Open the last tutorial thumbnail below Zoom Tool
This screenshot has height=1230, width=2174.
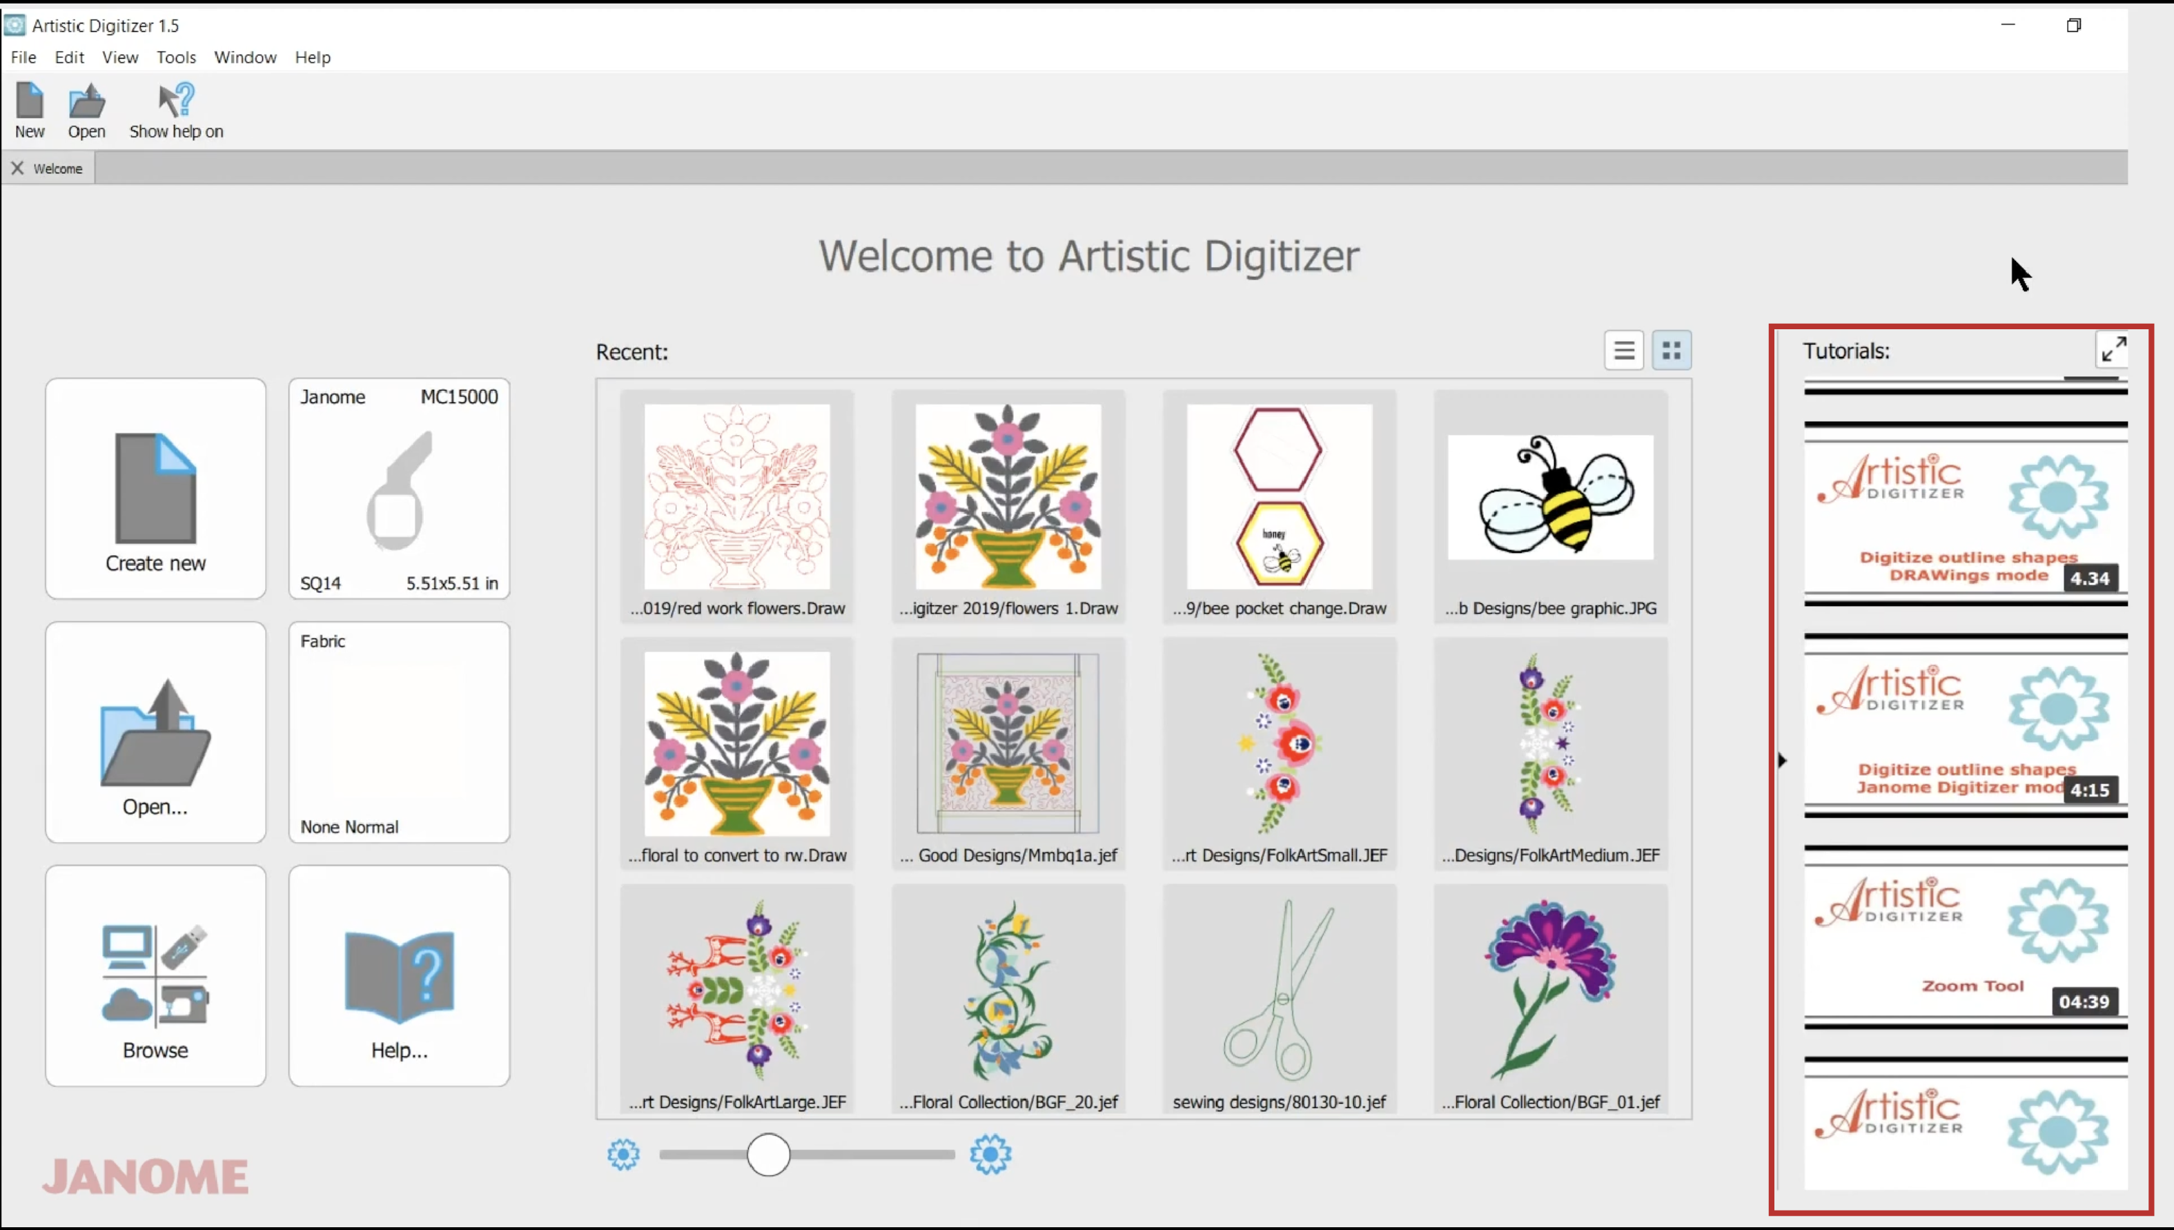click(x=1966, y=1124)
